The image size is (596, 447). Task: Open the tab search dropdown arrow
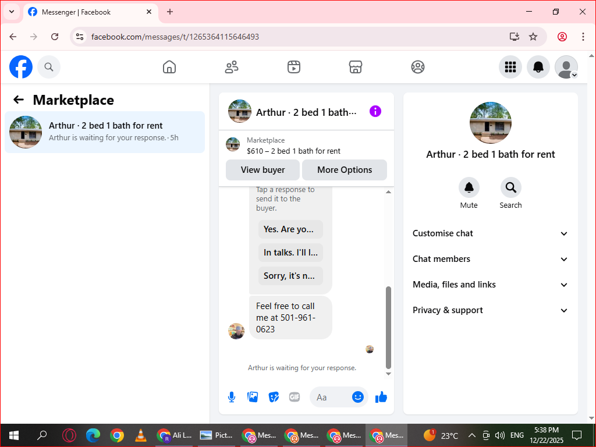12,12
